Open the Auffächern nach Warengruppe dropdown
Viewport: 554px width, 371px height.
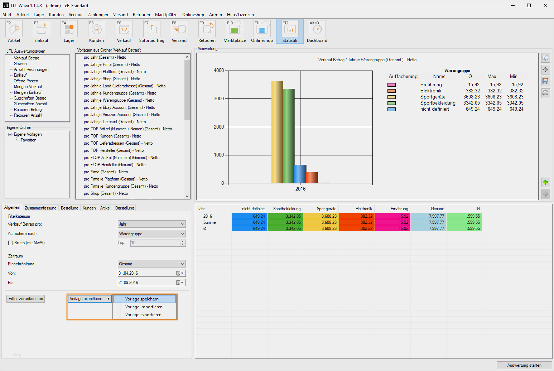tap(152, 234)
